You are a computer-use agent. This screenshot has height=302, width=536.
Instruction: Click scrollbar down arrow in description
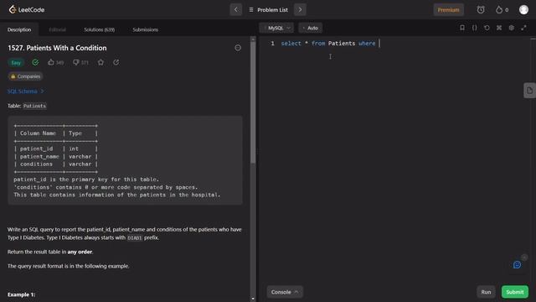(253, 299)
